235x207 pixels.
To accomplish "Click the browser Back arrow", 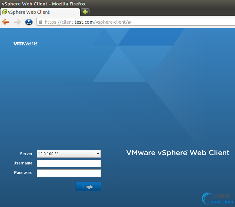I will pos(6,22).
